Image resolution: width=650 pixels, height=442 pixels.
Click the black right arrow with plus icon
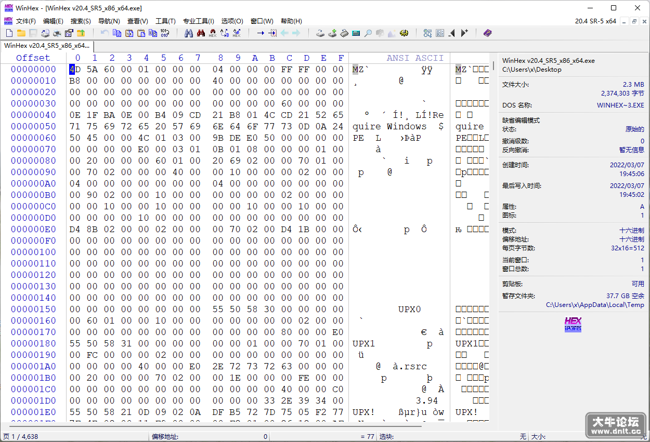tap(464, 33)
